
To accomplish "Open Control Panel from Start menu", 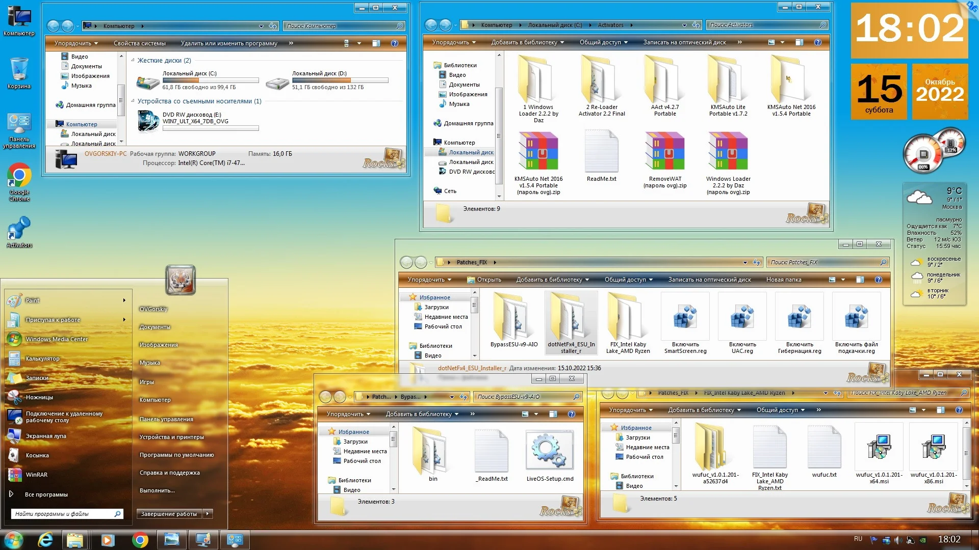I will pyautogui.click(x=166, y=419).
